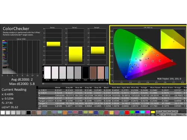Select the magenta swatch in bottom strip
Screen dimensions: 187x140
(147, 112)
